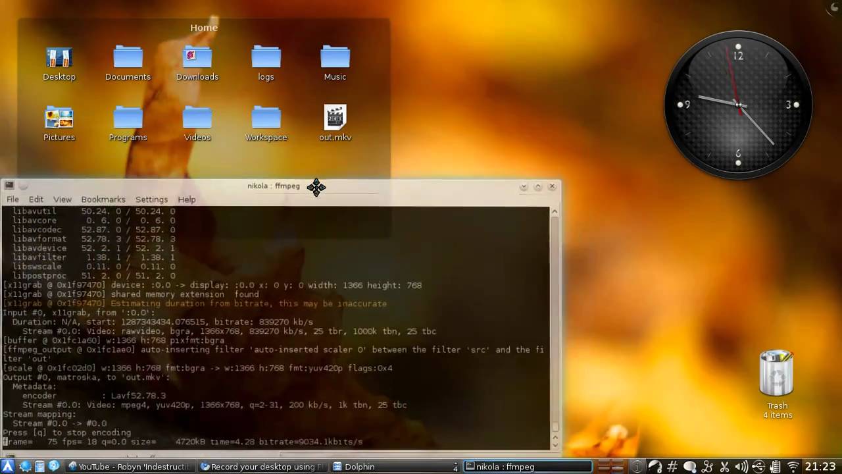Viewport: 842px width, 474px height.
Task: Switch to Record your desktop taskbar window
Action: [262, 467]
